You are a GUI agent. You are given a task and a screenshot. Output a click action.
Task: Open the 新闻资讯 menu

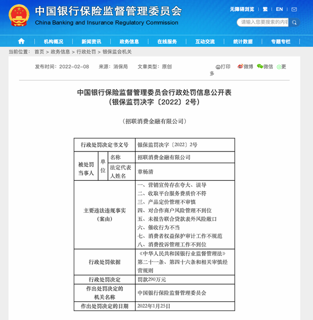[x=91, y=42]
